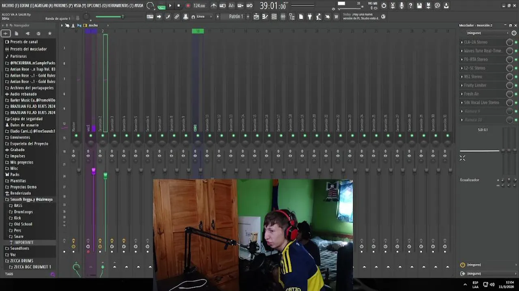Select the browser files tab icon
The width and height of the screenshot is (519, 291).
click(x=17, y=34)
